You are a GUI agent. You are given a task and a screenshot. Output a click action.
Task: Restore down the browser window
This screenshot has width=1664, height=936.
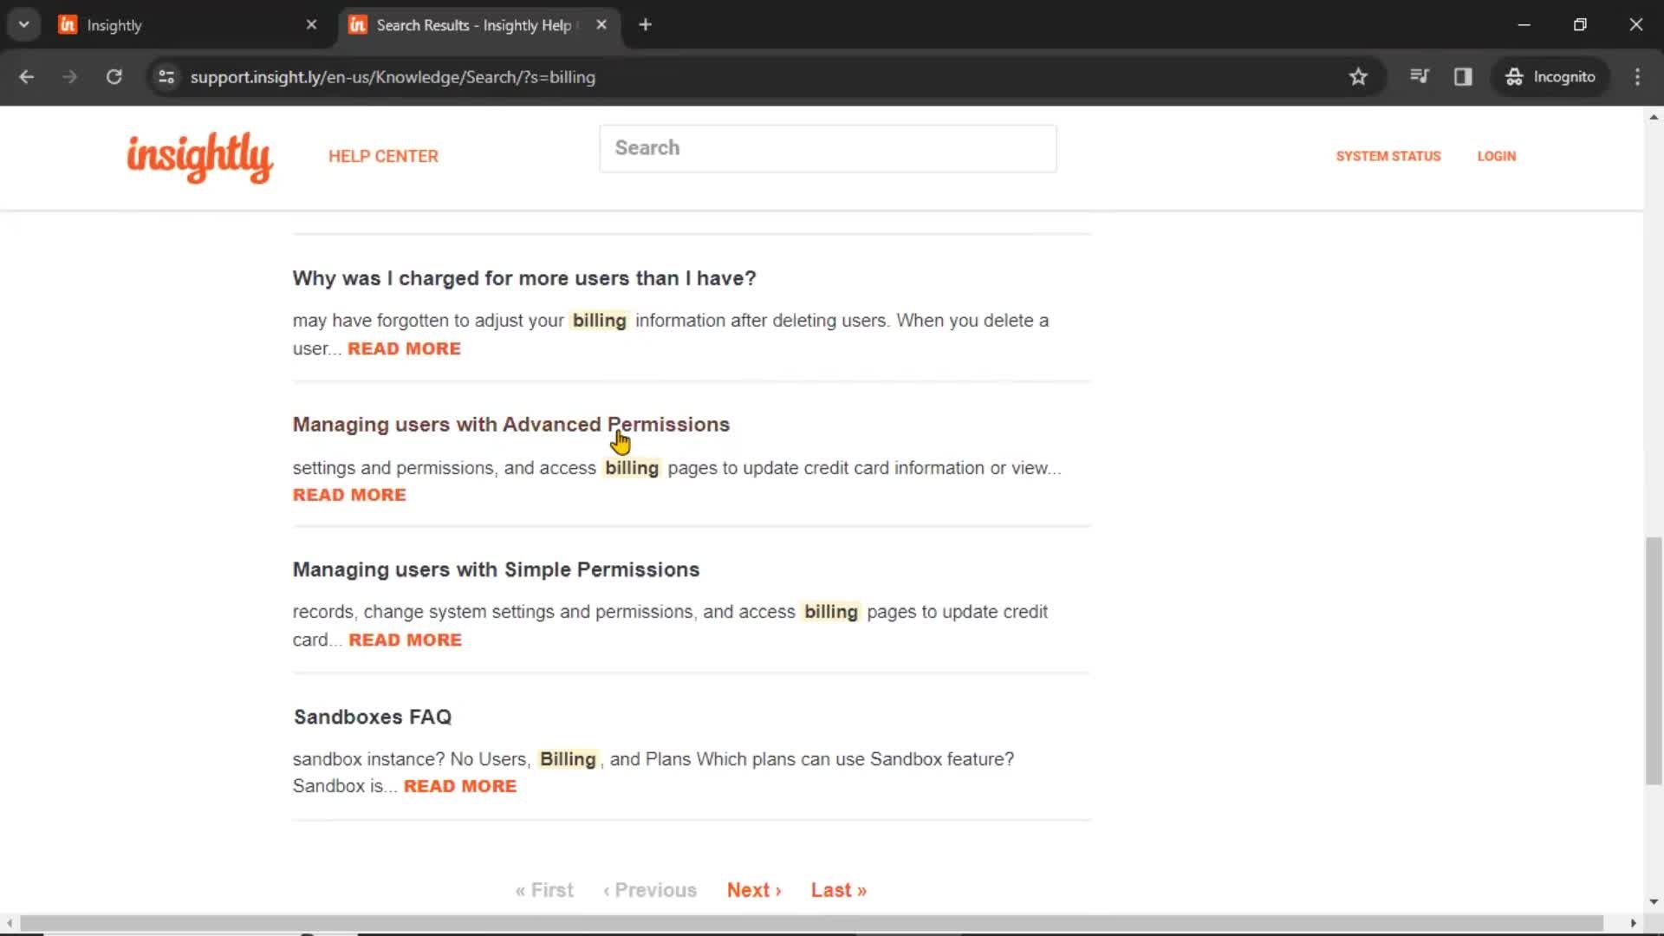click(x=1580, y=25)
